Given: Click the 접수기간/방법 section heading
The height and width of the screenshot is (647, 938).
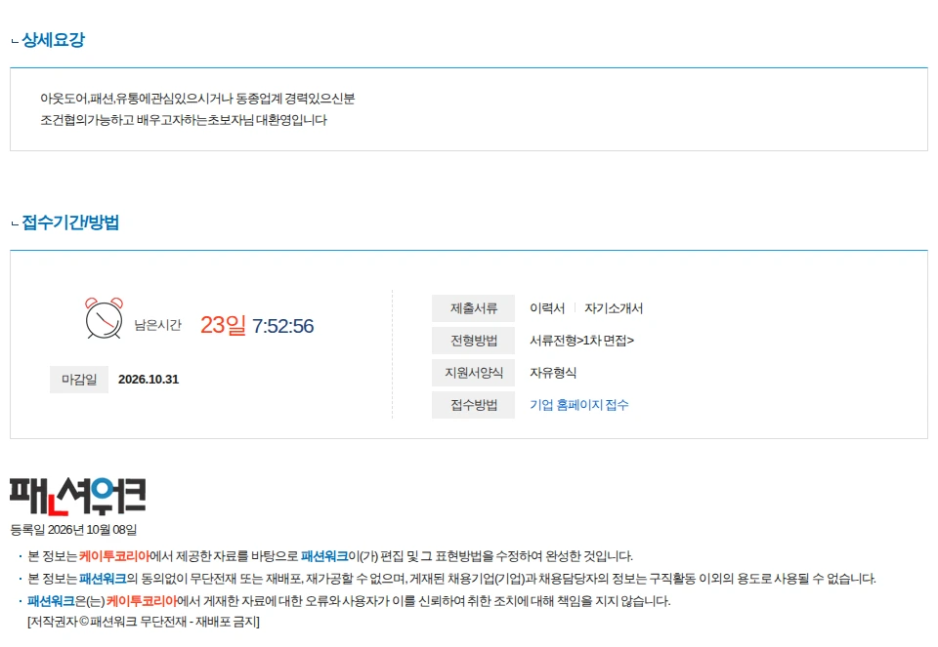Looking at the screenshot, I should pos(70,222).
